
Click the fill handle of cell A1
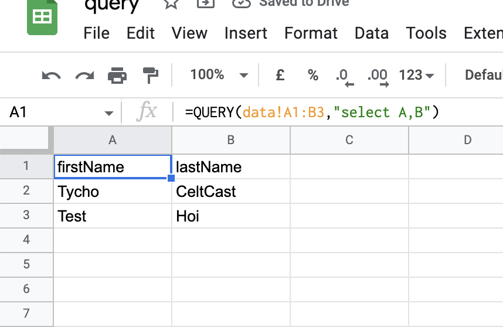(171, 178)
